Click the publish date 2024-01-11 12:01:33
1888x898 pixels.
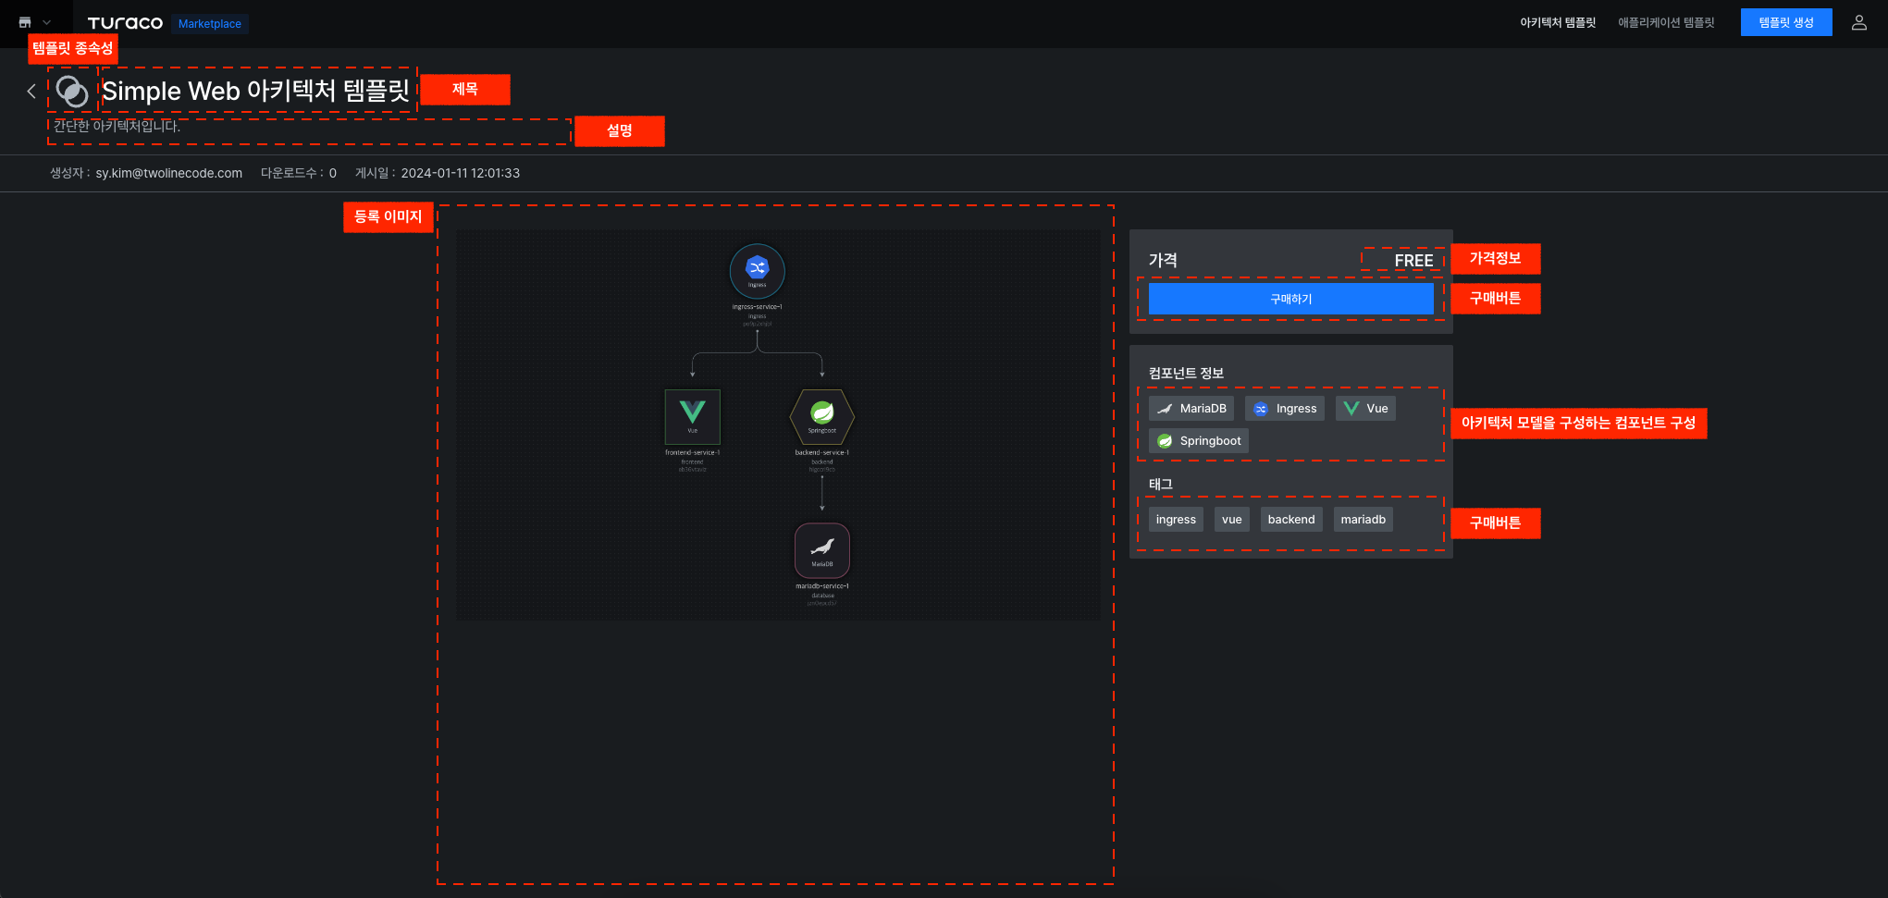coord(461,173)
